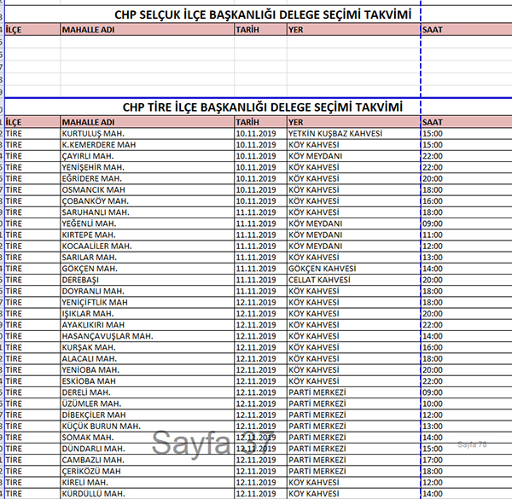The image size is (512, 499).
Task: Click the YER header in Tire table
Action: point(353,122)
